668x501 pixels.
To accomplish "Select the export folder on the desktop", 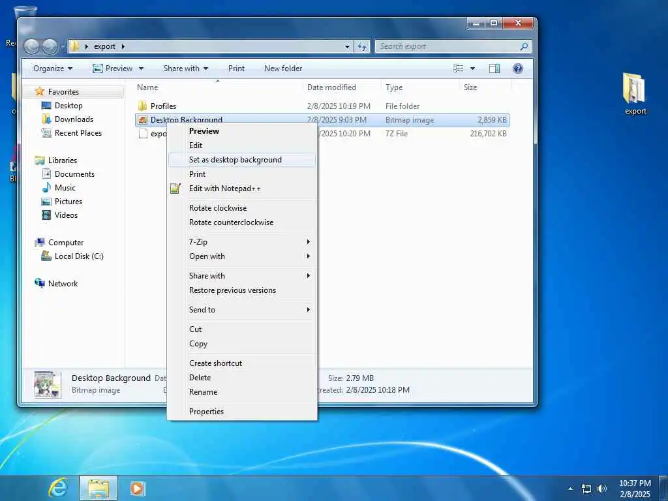I will coord(635,94).
